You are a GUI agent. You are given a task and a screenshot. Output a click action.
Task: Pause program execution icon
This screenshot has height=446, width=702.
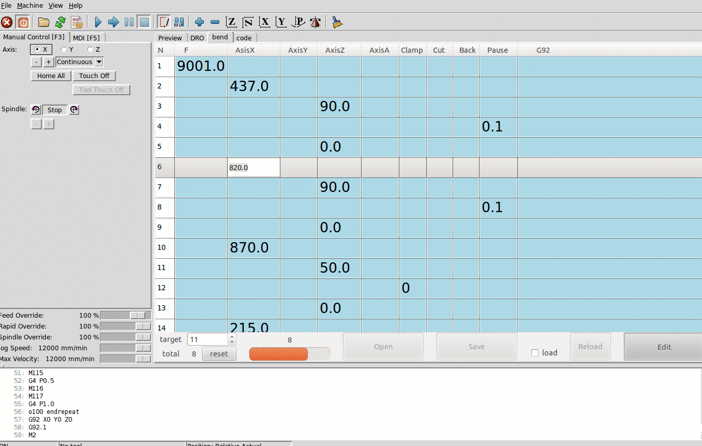[x=129, y=22]
